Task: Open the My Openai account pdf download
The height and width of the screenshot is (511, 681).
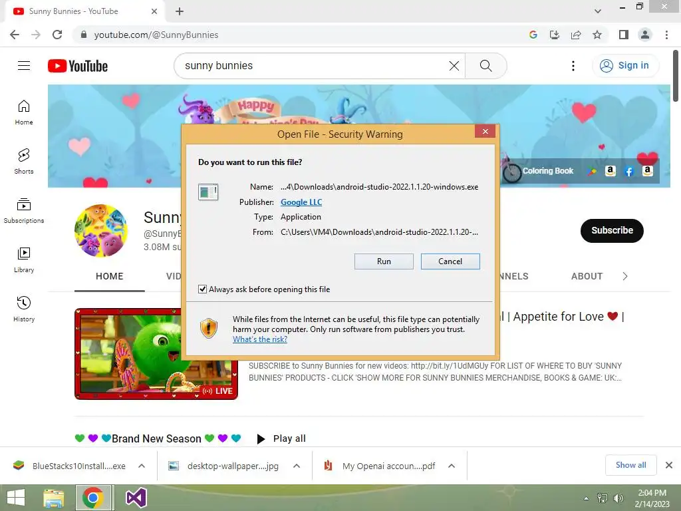Action: coord(380,466)
